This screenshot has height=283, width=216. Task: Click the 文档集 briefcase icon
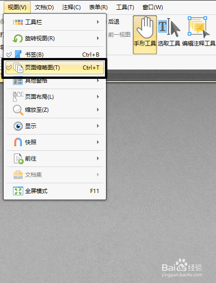click(18, 175)
